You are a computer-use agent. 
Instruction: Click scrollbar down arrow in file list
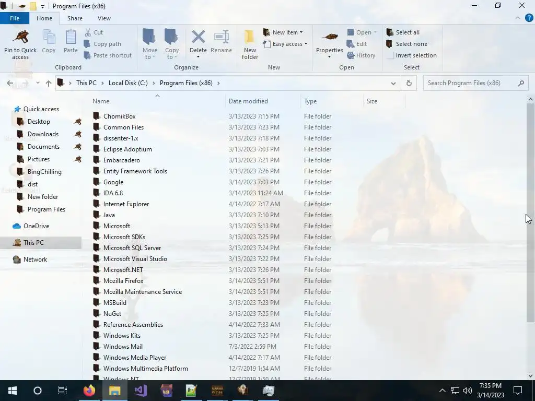click(530, 376)
